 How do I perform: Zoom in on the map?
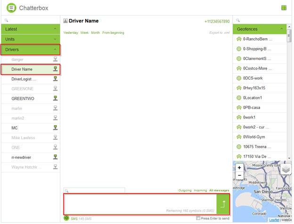(x=239, y=168)
